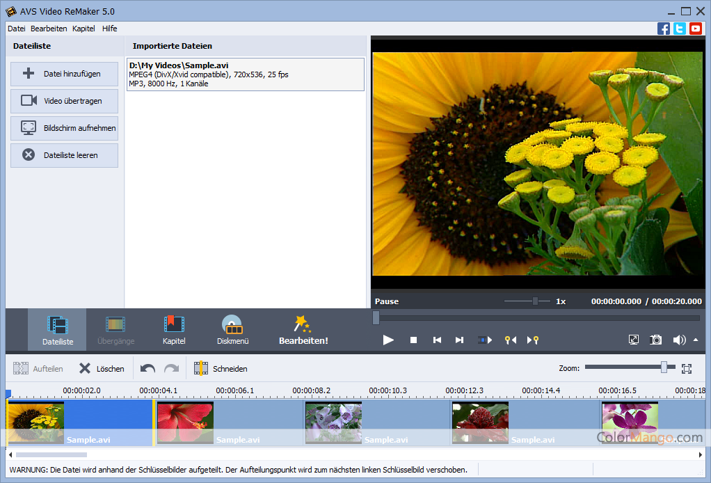Click Datei hinzufügen to add a file
The height and width of the screenshot is (483, 711).
click(x=65, y=74)
